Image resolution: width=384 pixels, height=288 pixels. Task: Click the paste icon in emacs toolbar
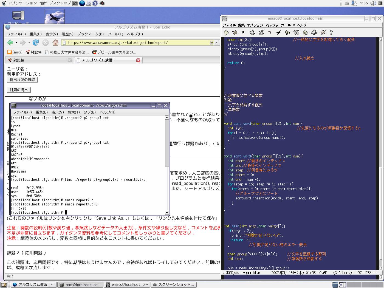click(296, 32)
